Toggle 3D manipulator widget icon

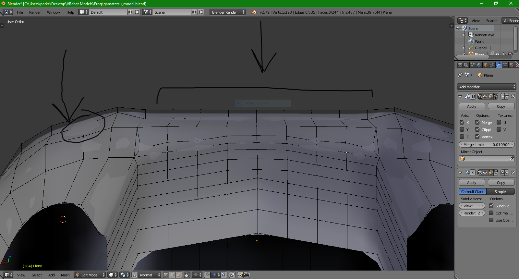pyautogui.click(x=135, y=275)
